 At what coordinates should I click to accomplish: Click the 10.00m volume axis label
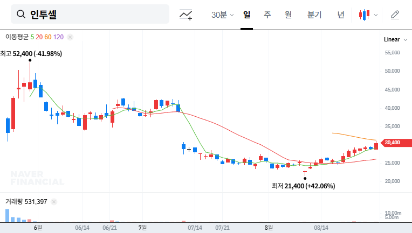(393, 213)
